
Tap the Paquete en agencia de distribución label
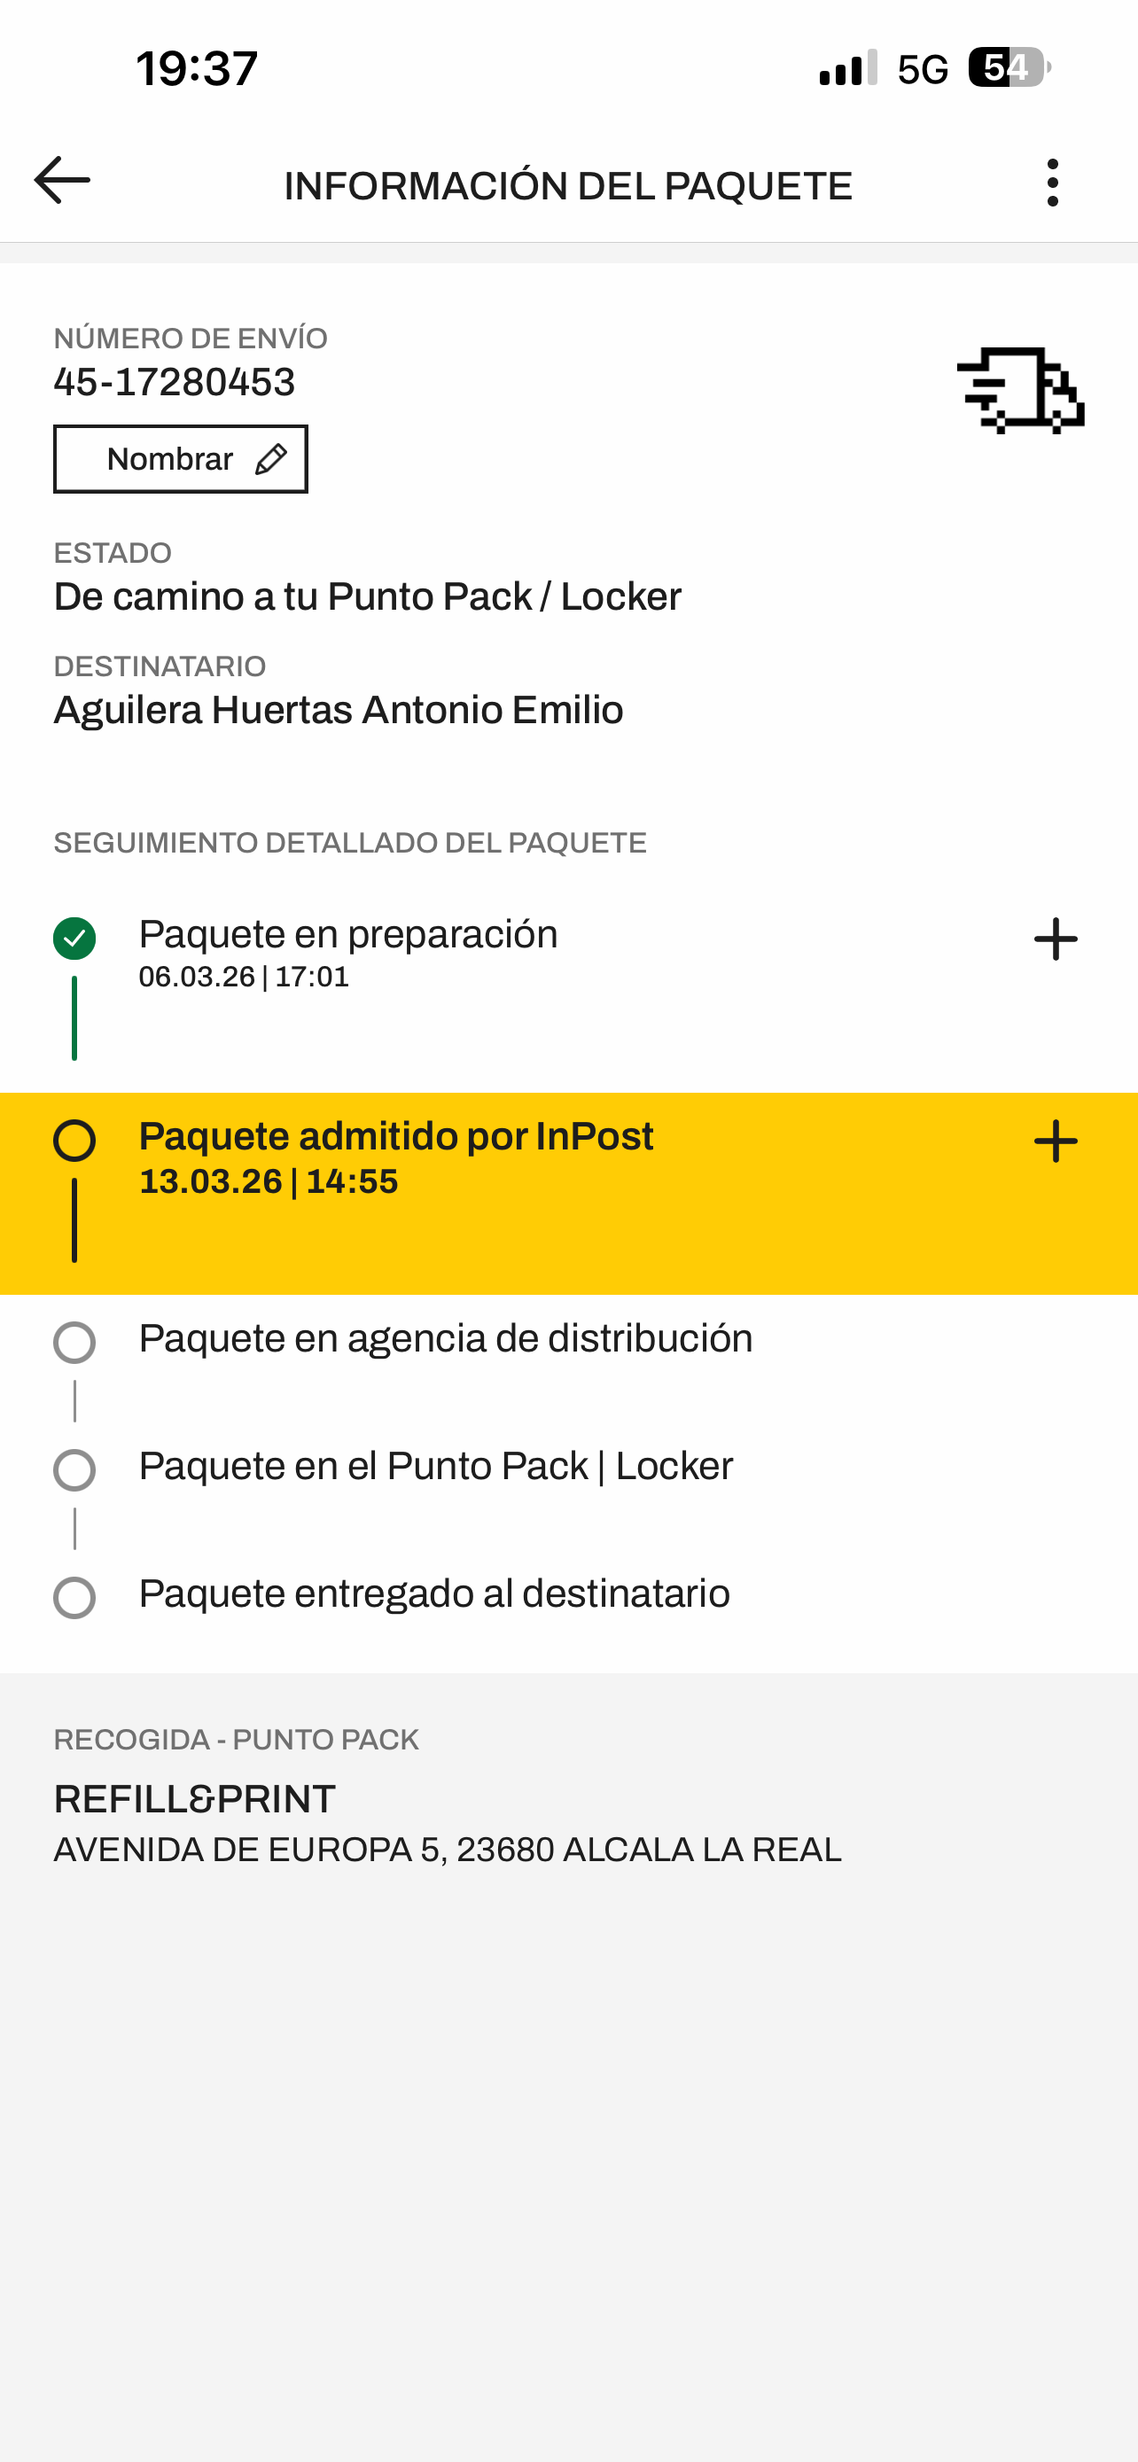pyautogui.click(x=445, y=1339)
